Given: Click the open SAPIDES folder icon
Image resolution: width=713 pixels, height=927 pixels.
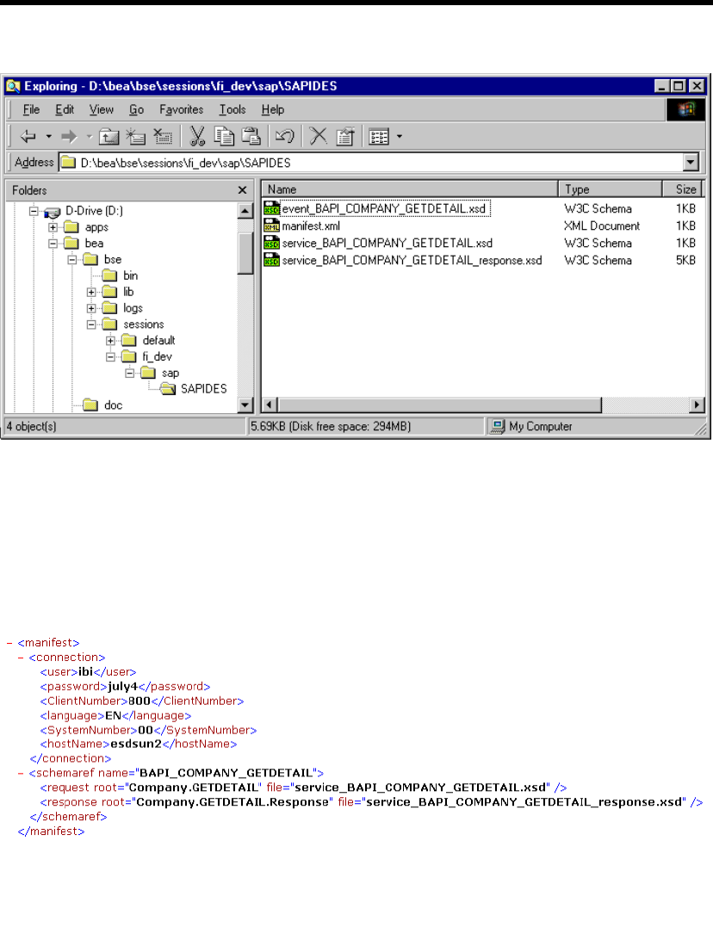Looking at the screenshot, I should pos(168,388).
